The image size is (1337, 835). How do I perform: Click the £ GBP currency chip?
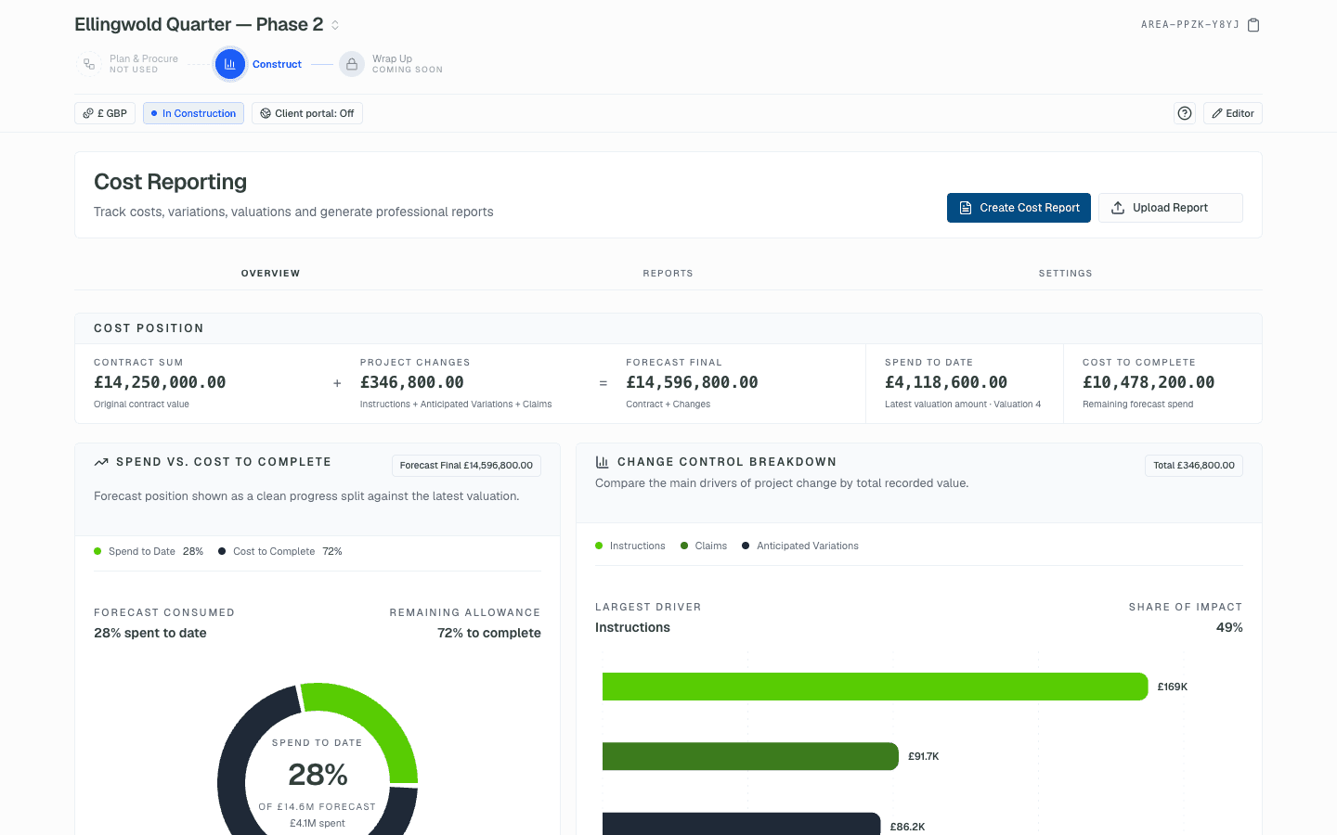click(105, 113)
